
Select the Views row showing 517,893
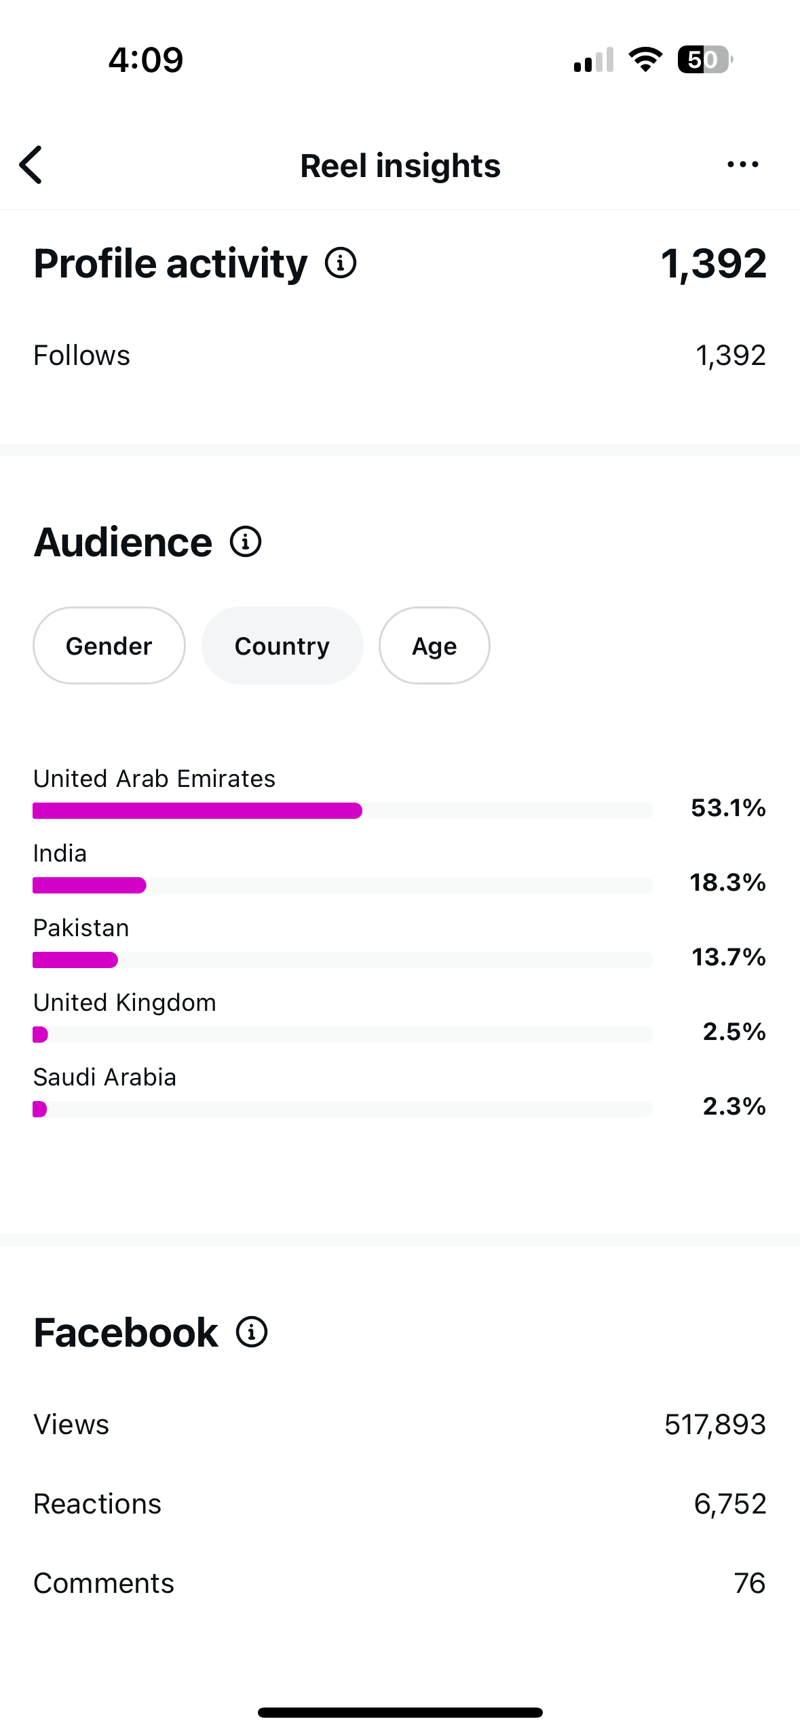pyautogui.click(x=715, y=1424)
